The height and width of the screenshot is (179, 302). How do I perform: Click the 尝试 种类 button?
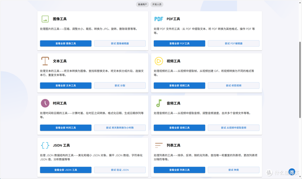pyautogui.click(x=234, y=170)
